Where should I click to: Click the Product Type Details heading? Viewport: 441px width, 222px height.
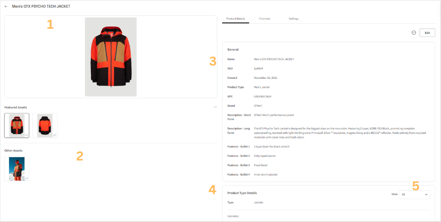(x=242, y=193)
